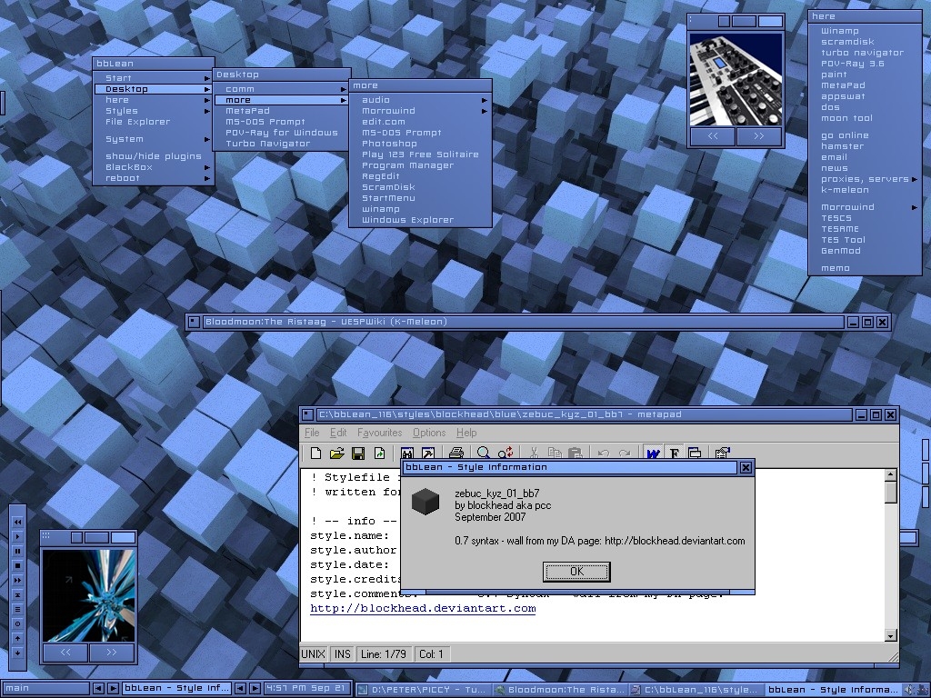The image size is (931, 698).
Task: Click the >> button under blue fractal image
Action: (x=112, y=653)
